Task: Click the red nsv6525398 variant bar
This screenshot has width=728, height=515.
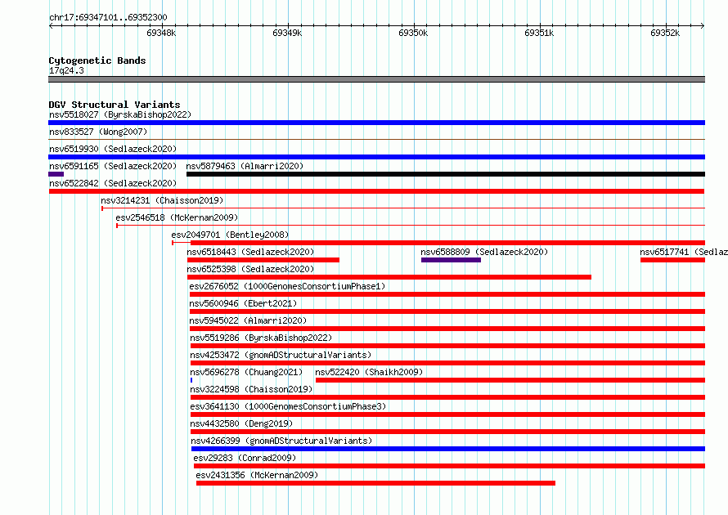Action: click(x=389, y=277)
